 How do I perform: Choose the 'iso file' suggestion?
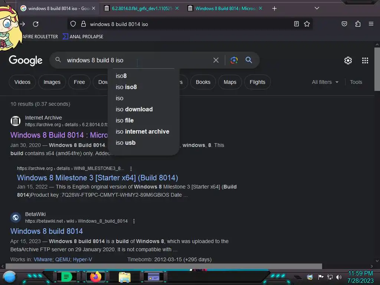[144, 121]
